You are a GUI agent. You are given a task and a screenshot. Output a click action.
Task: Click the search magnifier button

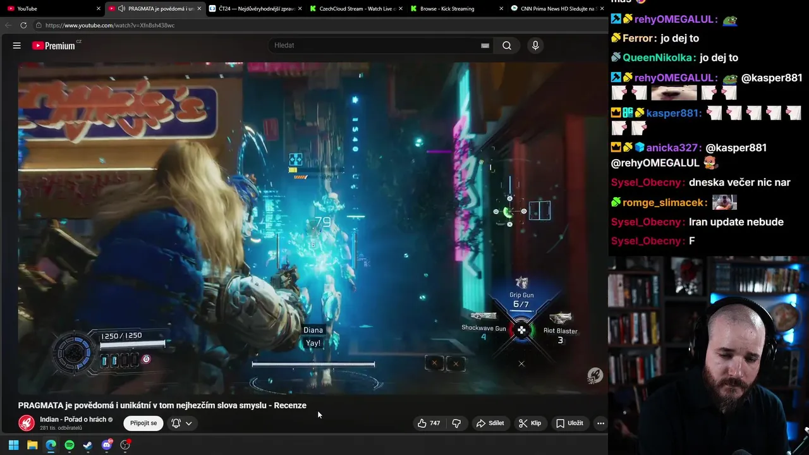pos(507,45)
